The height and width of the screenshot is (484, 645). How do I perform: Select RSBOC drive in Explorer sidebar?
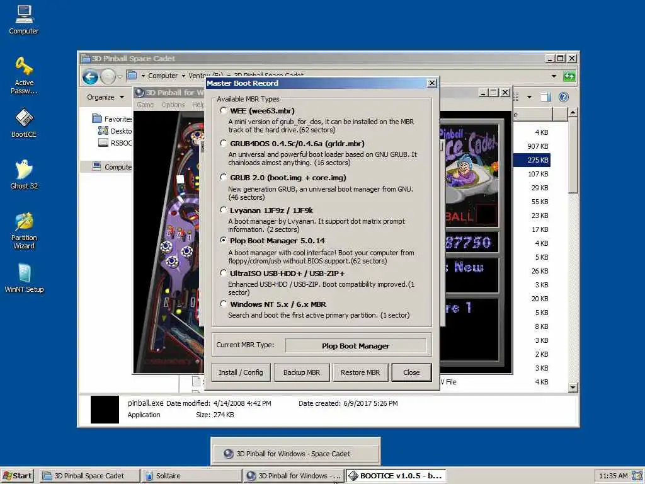pyautogui.click(x=115, y=143)
